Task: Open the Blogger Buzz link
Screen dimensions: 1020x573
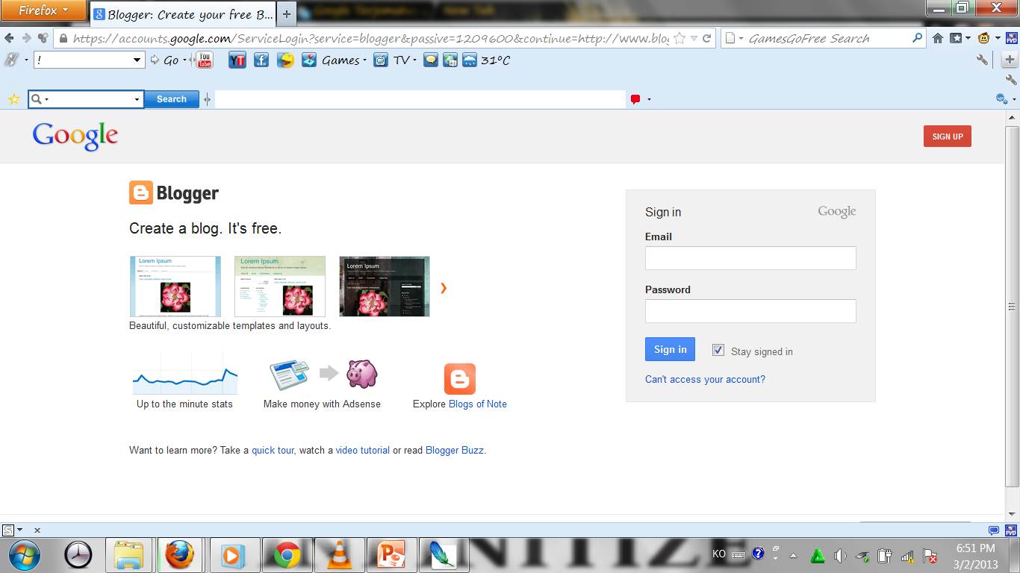Action: [x=455, y=450]
